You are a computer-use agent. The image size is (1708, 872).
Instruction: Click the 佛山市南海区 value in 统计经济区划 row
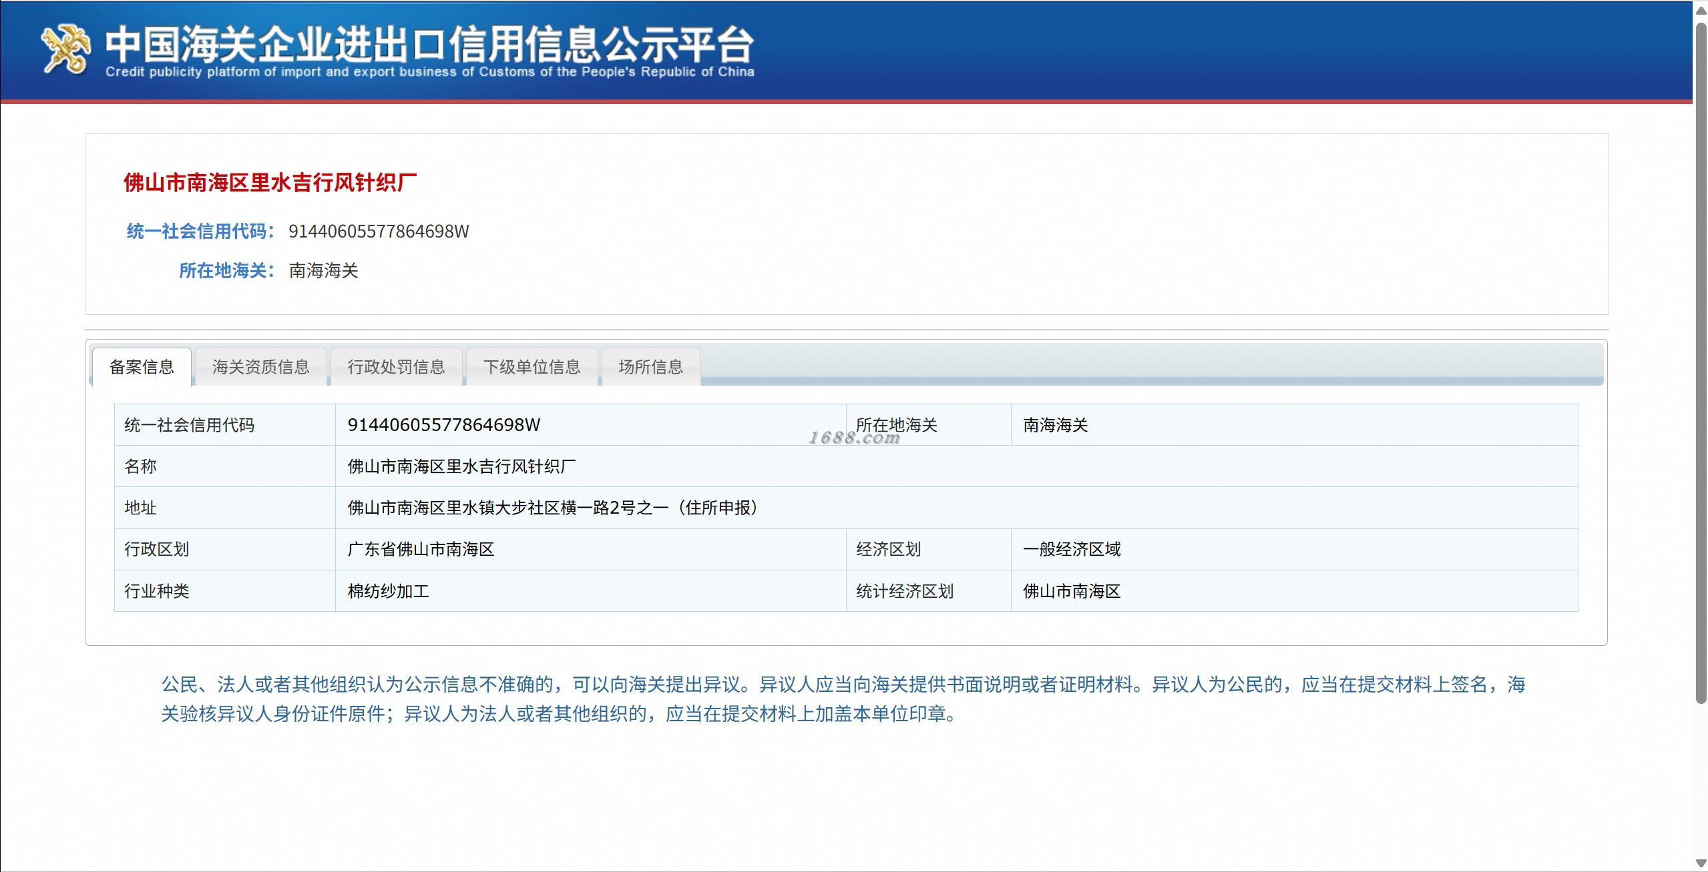(1072, 591)
